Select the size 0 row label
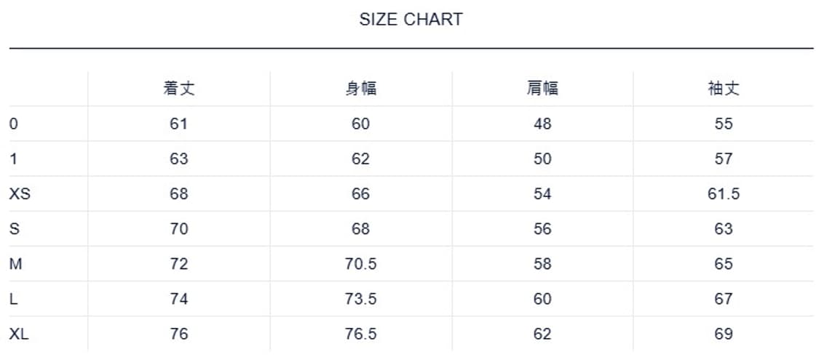This screenshot has width=819, height=357. 14,124
